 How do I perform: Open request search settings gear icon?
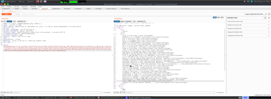point(5,92)
